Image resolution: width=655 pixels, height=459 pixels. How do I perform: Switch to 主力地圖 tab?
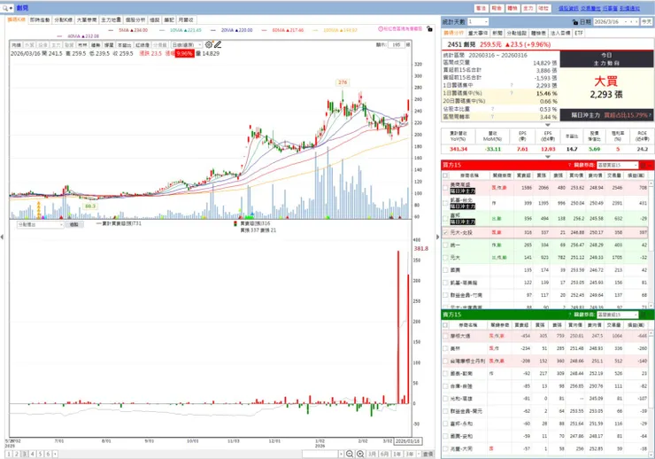click(x=112, y=19)
